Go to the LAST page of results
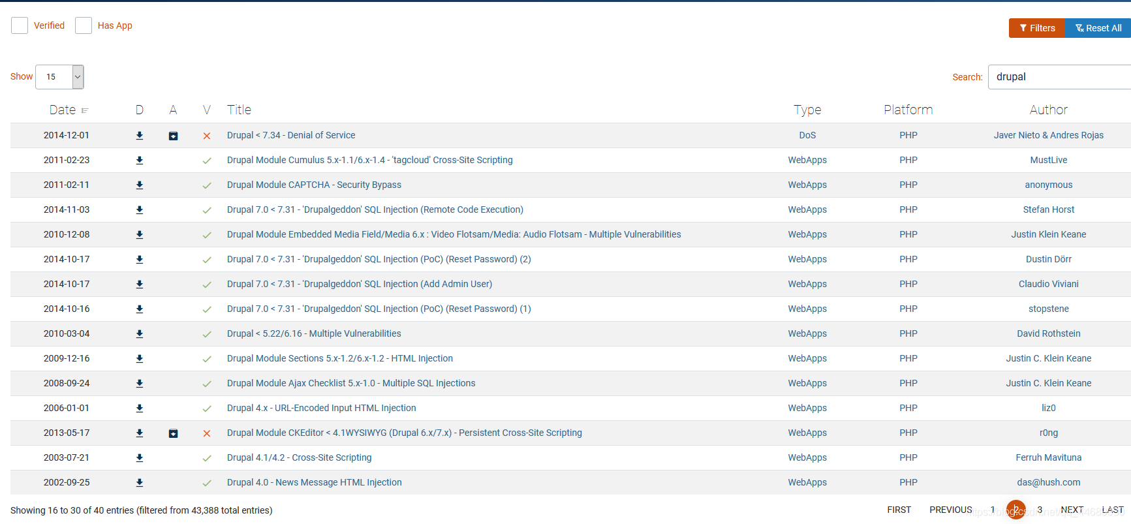The width and height of the screenshot is (1131, 524). [1113, 510]
